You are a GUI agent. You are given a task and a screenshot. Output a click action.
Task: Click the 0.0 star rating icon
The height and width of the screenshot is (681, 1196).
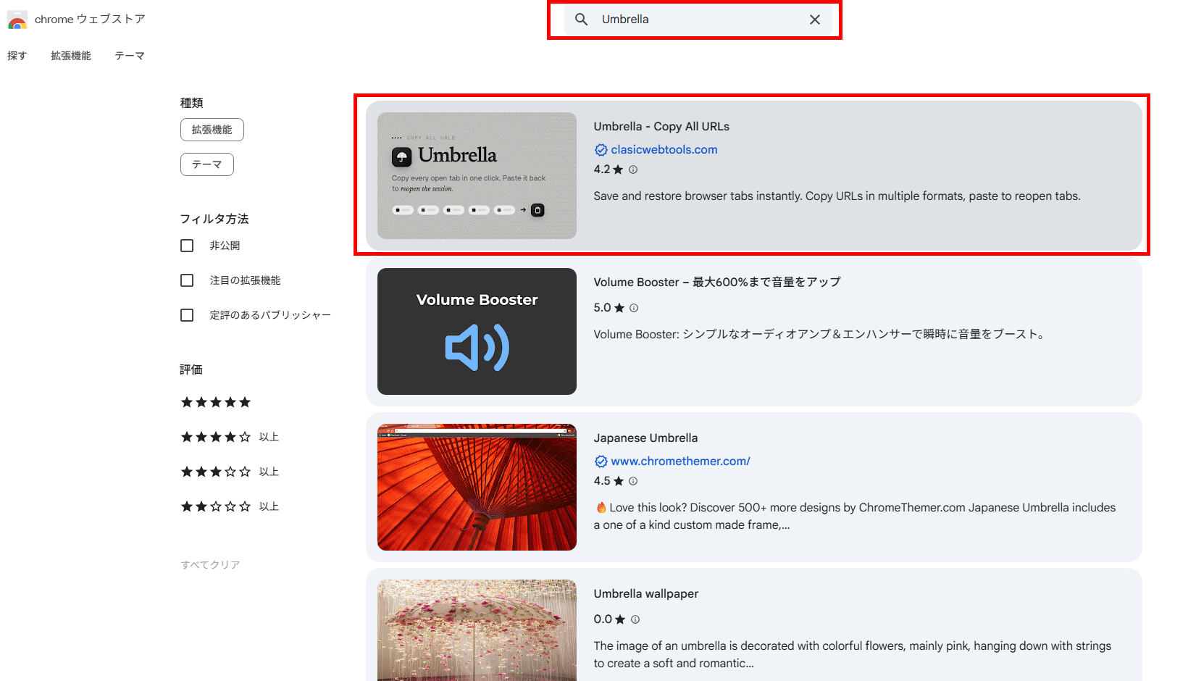(x=620, y=619)
